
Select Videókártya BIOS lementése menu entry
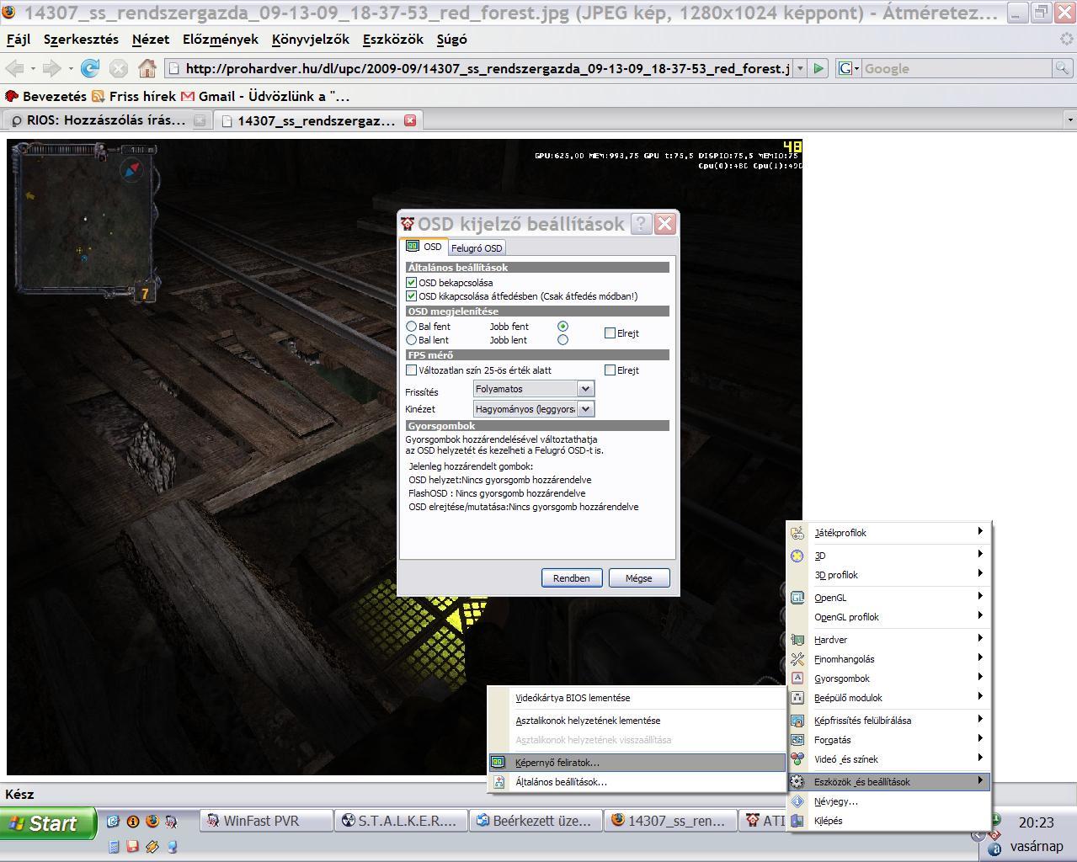tap(637, 698)
